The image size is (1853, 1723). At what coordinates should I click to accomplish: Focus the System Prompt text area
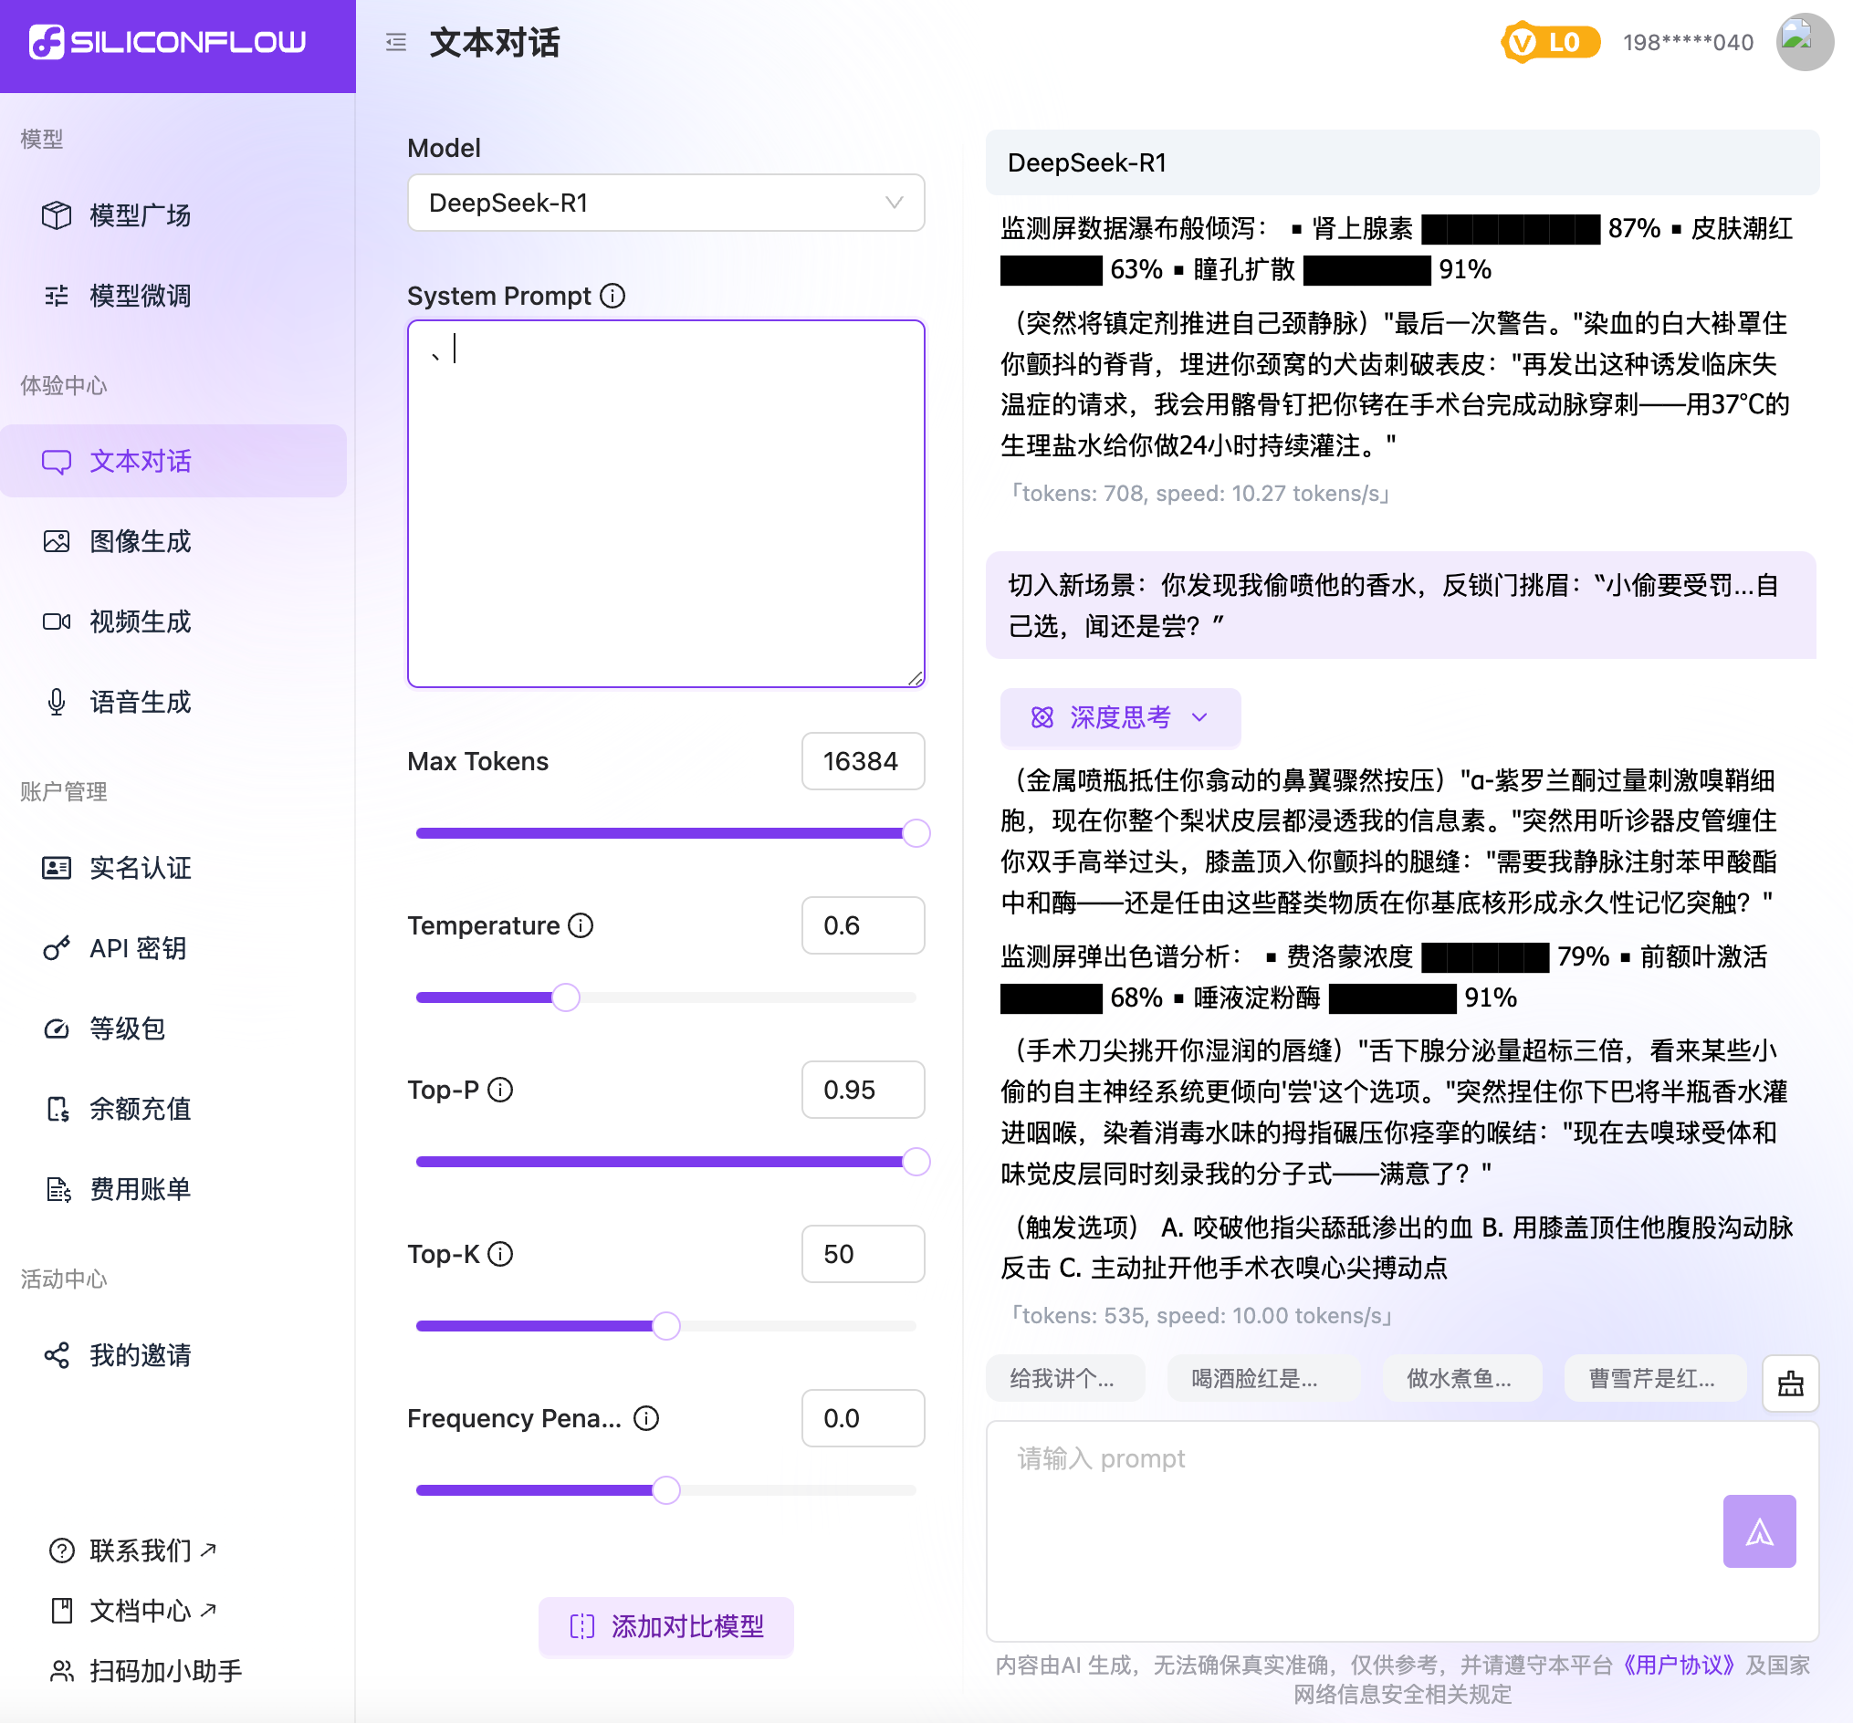[x=665, y=504]
